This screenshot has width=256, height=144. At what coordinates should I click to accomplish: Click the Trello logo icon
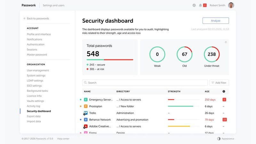point(85,113)
